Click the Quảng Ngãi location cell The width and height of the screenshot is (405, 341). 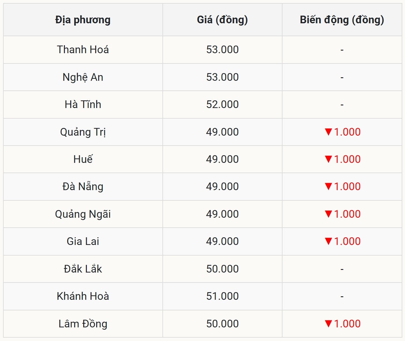(x=83, y=214)
